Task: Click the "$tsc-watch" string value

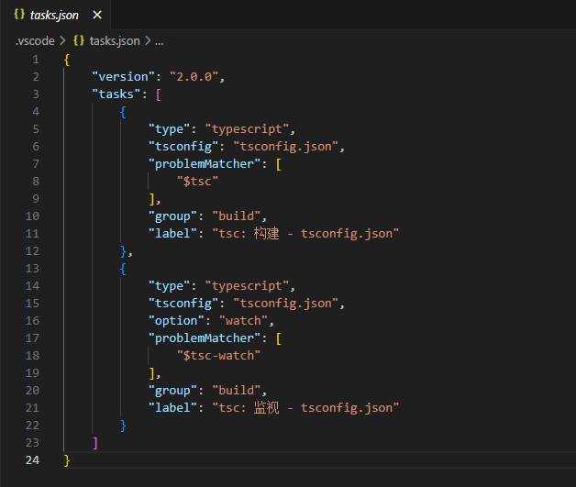Action: (x=218, y=356)
